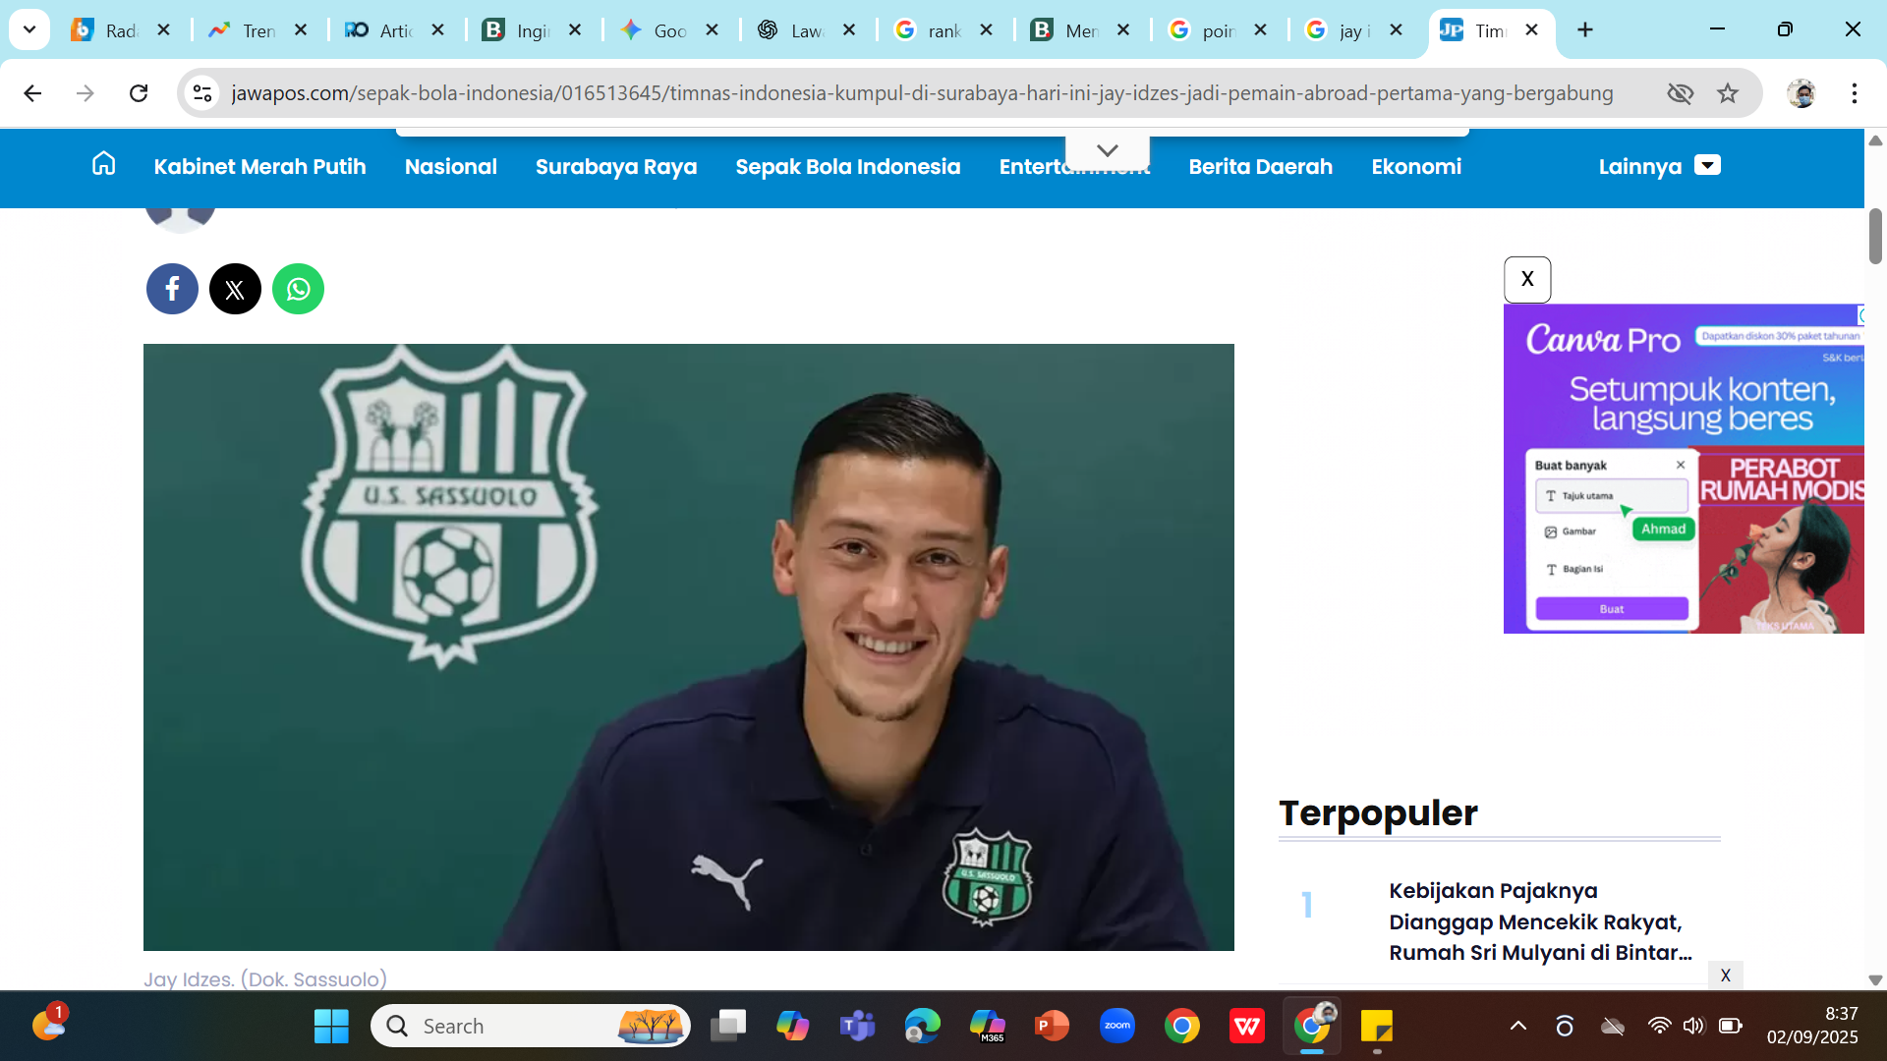
Task: Click the Windows taskbar Search box
Action: 531,1026
